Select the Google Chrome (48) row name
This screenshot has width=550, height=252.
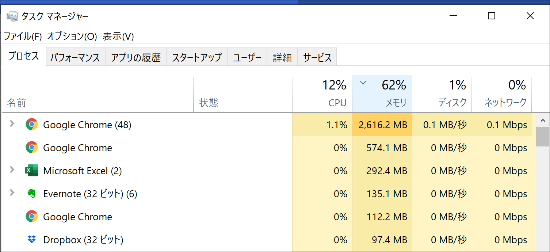click(87, 125)
